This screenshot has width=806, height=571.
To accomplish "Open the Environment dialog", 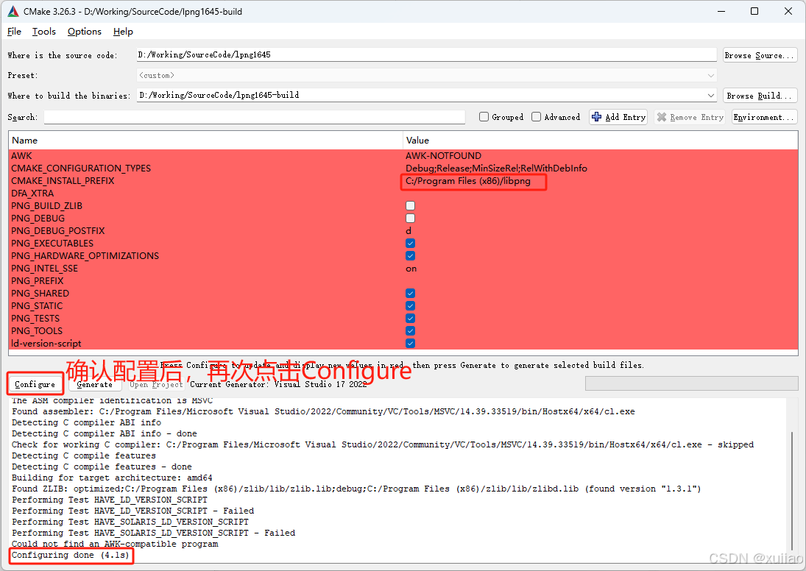I will 763,116.
